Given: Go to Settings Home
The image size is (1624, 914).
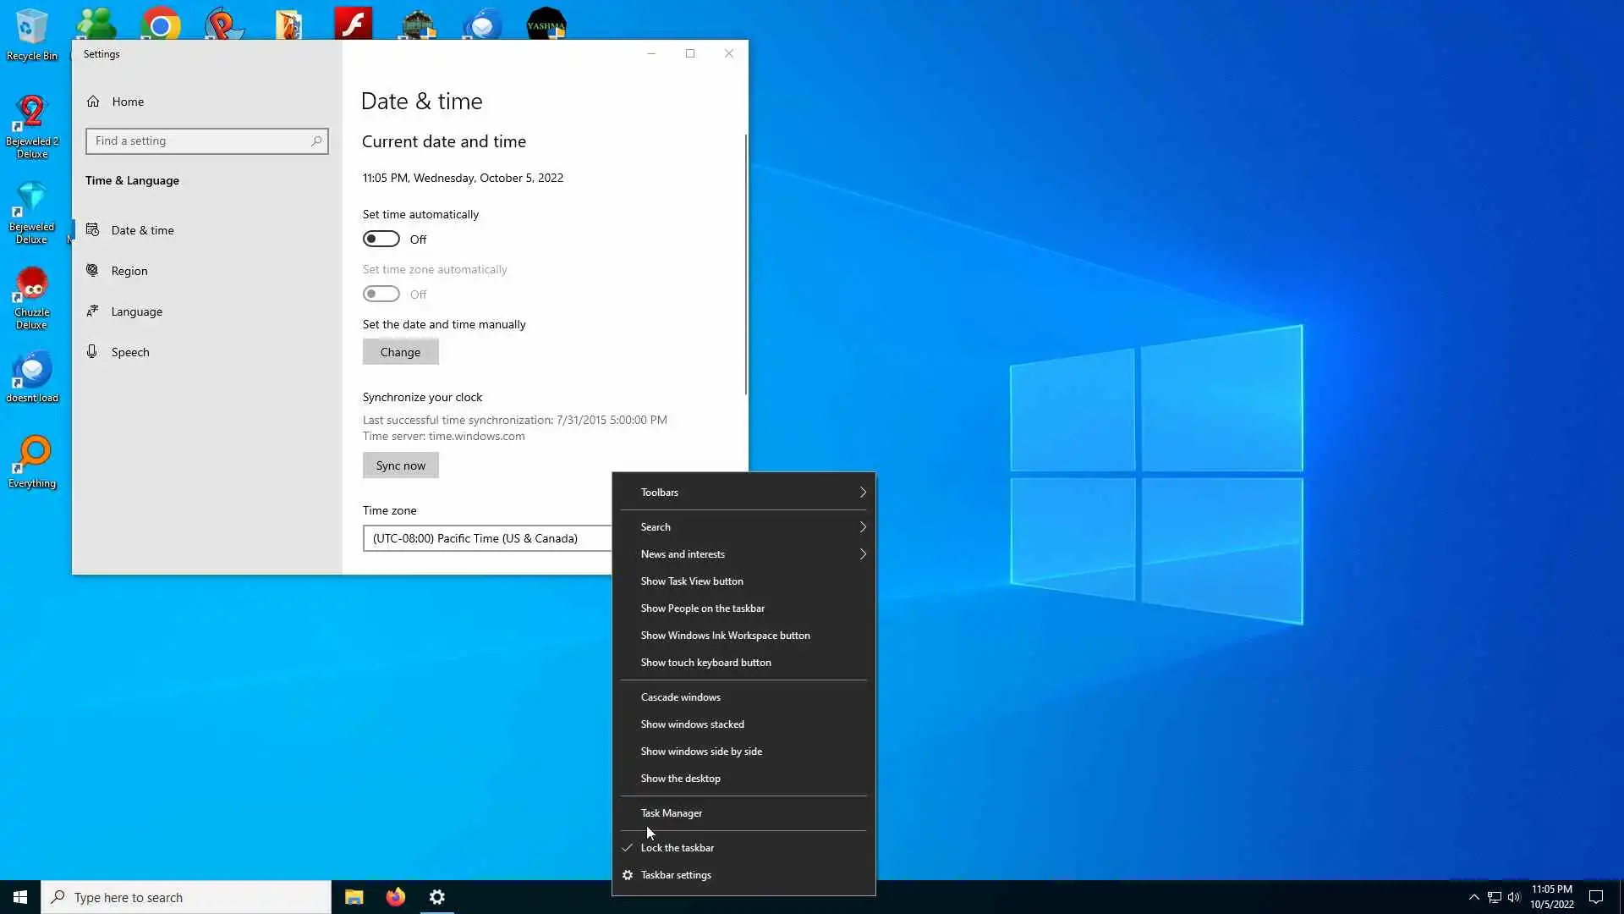Looking at the screenshot, I should click(x=127, y=102).
